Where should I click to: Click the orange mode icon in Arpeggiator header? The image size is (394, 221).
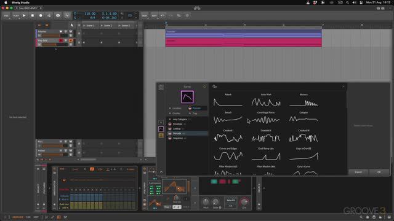tap(92, 169)
